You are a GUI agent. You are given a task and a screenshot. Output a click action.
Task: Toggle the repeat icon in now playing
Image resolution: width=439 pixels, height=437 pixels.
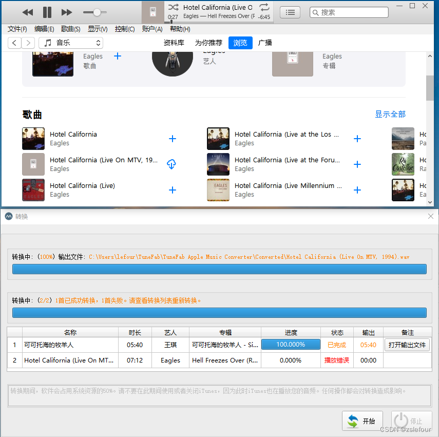264,7
